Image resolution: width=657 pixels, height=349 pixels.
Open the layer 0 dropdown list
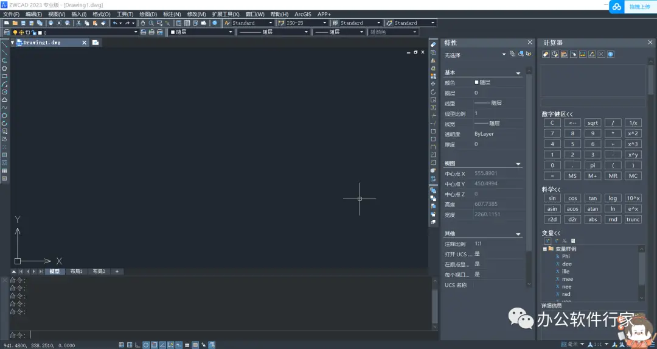(x=136, y=32)
